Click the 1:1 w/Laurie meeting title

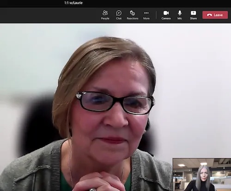73,3
